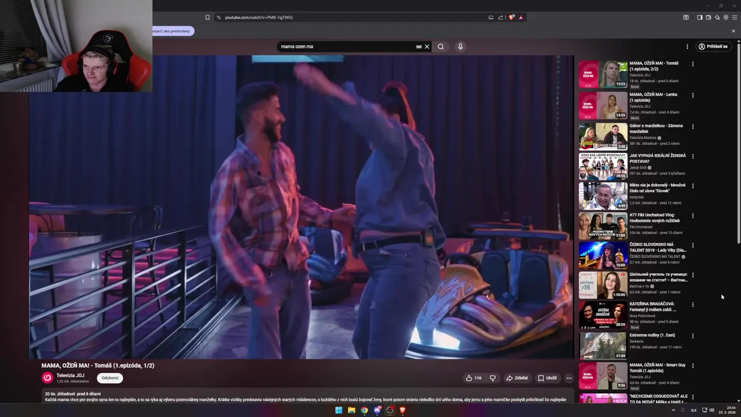Open options menu for Tomáš 2/2 video
This screenshot has height=417, width=741.
[692, 64]
